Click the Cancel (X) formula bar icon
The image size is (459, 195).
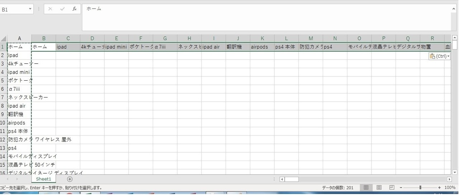(50, 9)
